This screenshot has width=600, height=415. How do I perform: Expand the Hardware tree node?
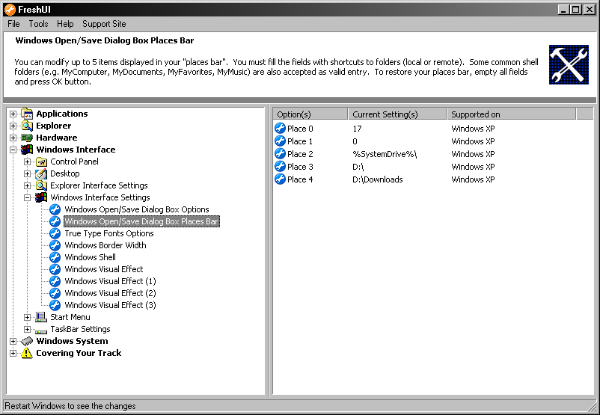pyautogui.click(x=13, y=138)
